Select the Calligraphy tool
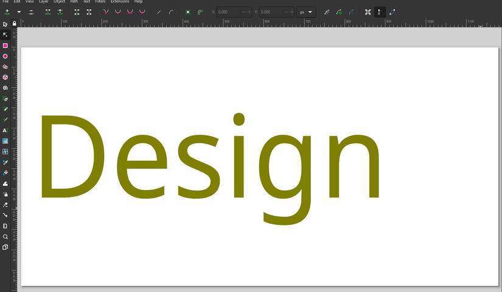The height and width of the screenshot is (292, 502). tap(5, 119)
